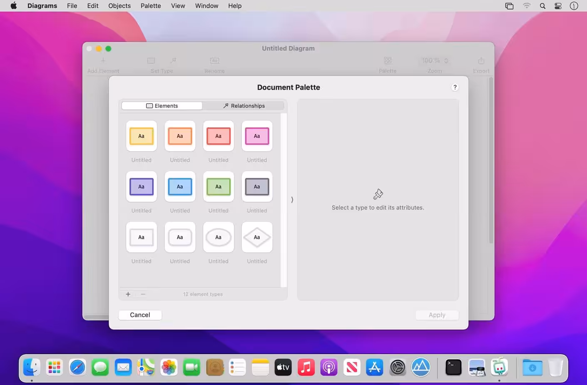Open System Preferences from the Dock

click(x=398, y=367)
